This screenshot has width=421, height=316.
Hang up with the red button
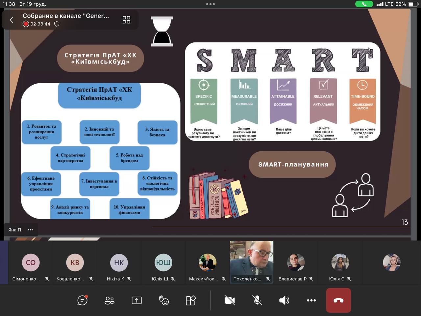point(338,300)
